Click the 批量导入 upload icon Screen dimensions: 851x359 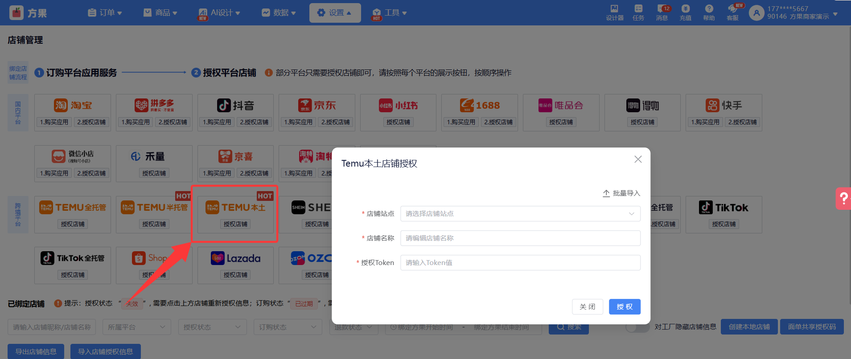pos(606,193)
